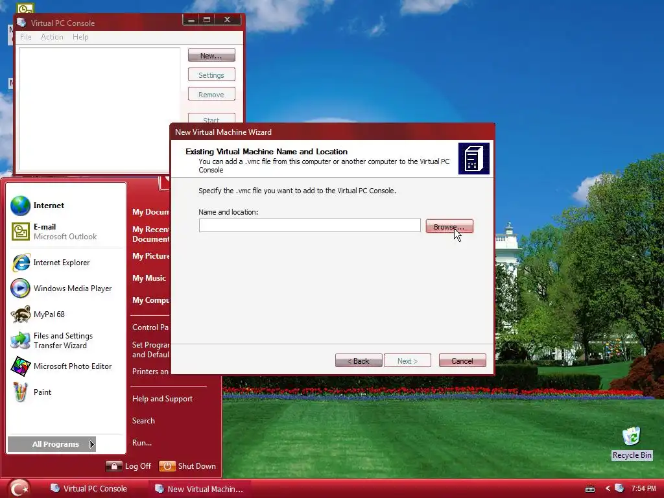Screen dimensions: 664x498
Task: Click the Log Off lock icon
Action: (x=113, y=466)
